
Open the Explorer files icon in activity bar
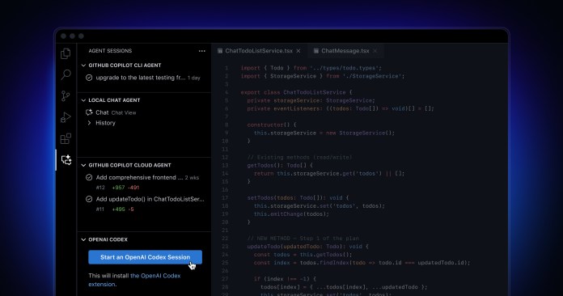tap(66, 53)
